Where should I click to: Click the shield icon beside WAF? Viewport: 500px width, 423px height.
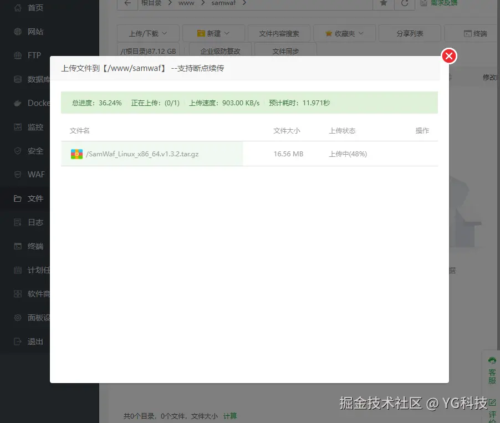(18, 175)
